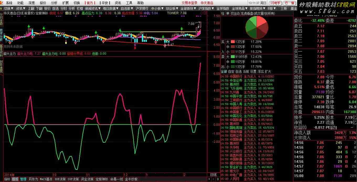Open the 报价 menu
The image size is (357, 182).
[x=43, y=3]
